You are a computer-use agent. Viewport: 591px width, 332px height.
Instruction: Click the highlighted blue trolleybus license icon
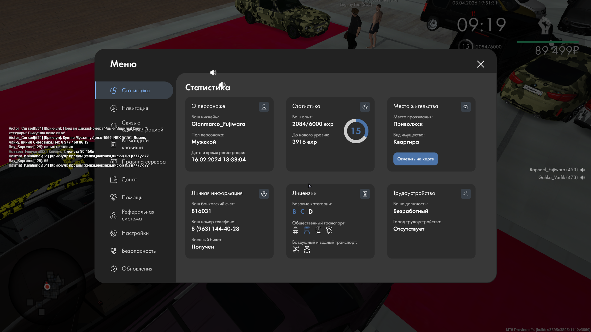307,230
